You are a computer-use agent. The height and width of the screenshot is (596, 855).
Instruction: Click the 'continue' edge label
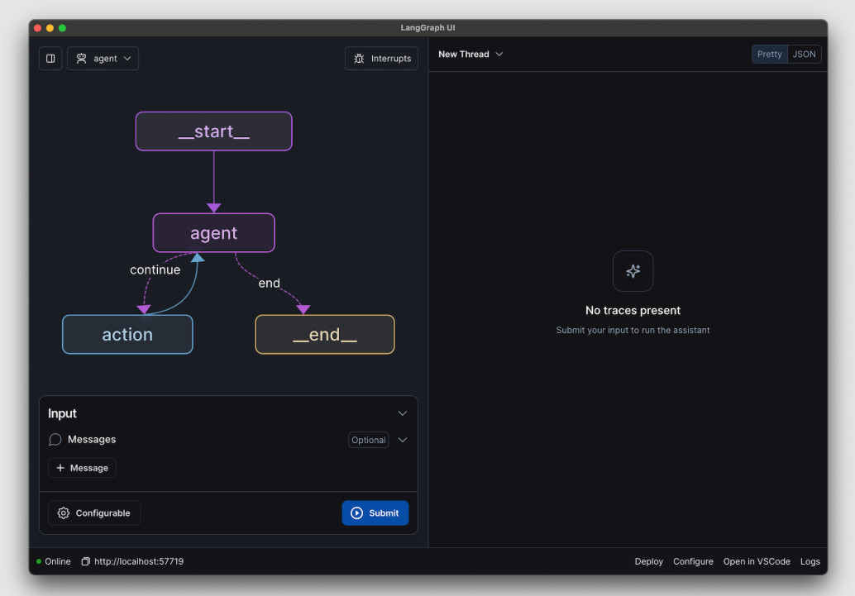pyautogui.click(x=155, y=269)
